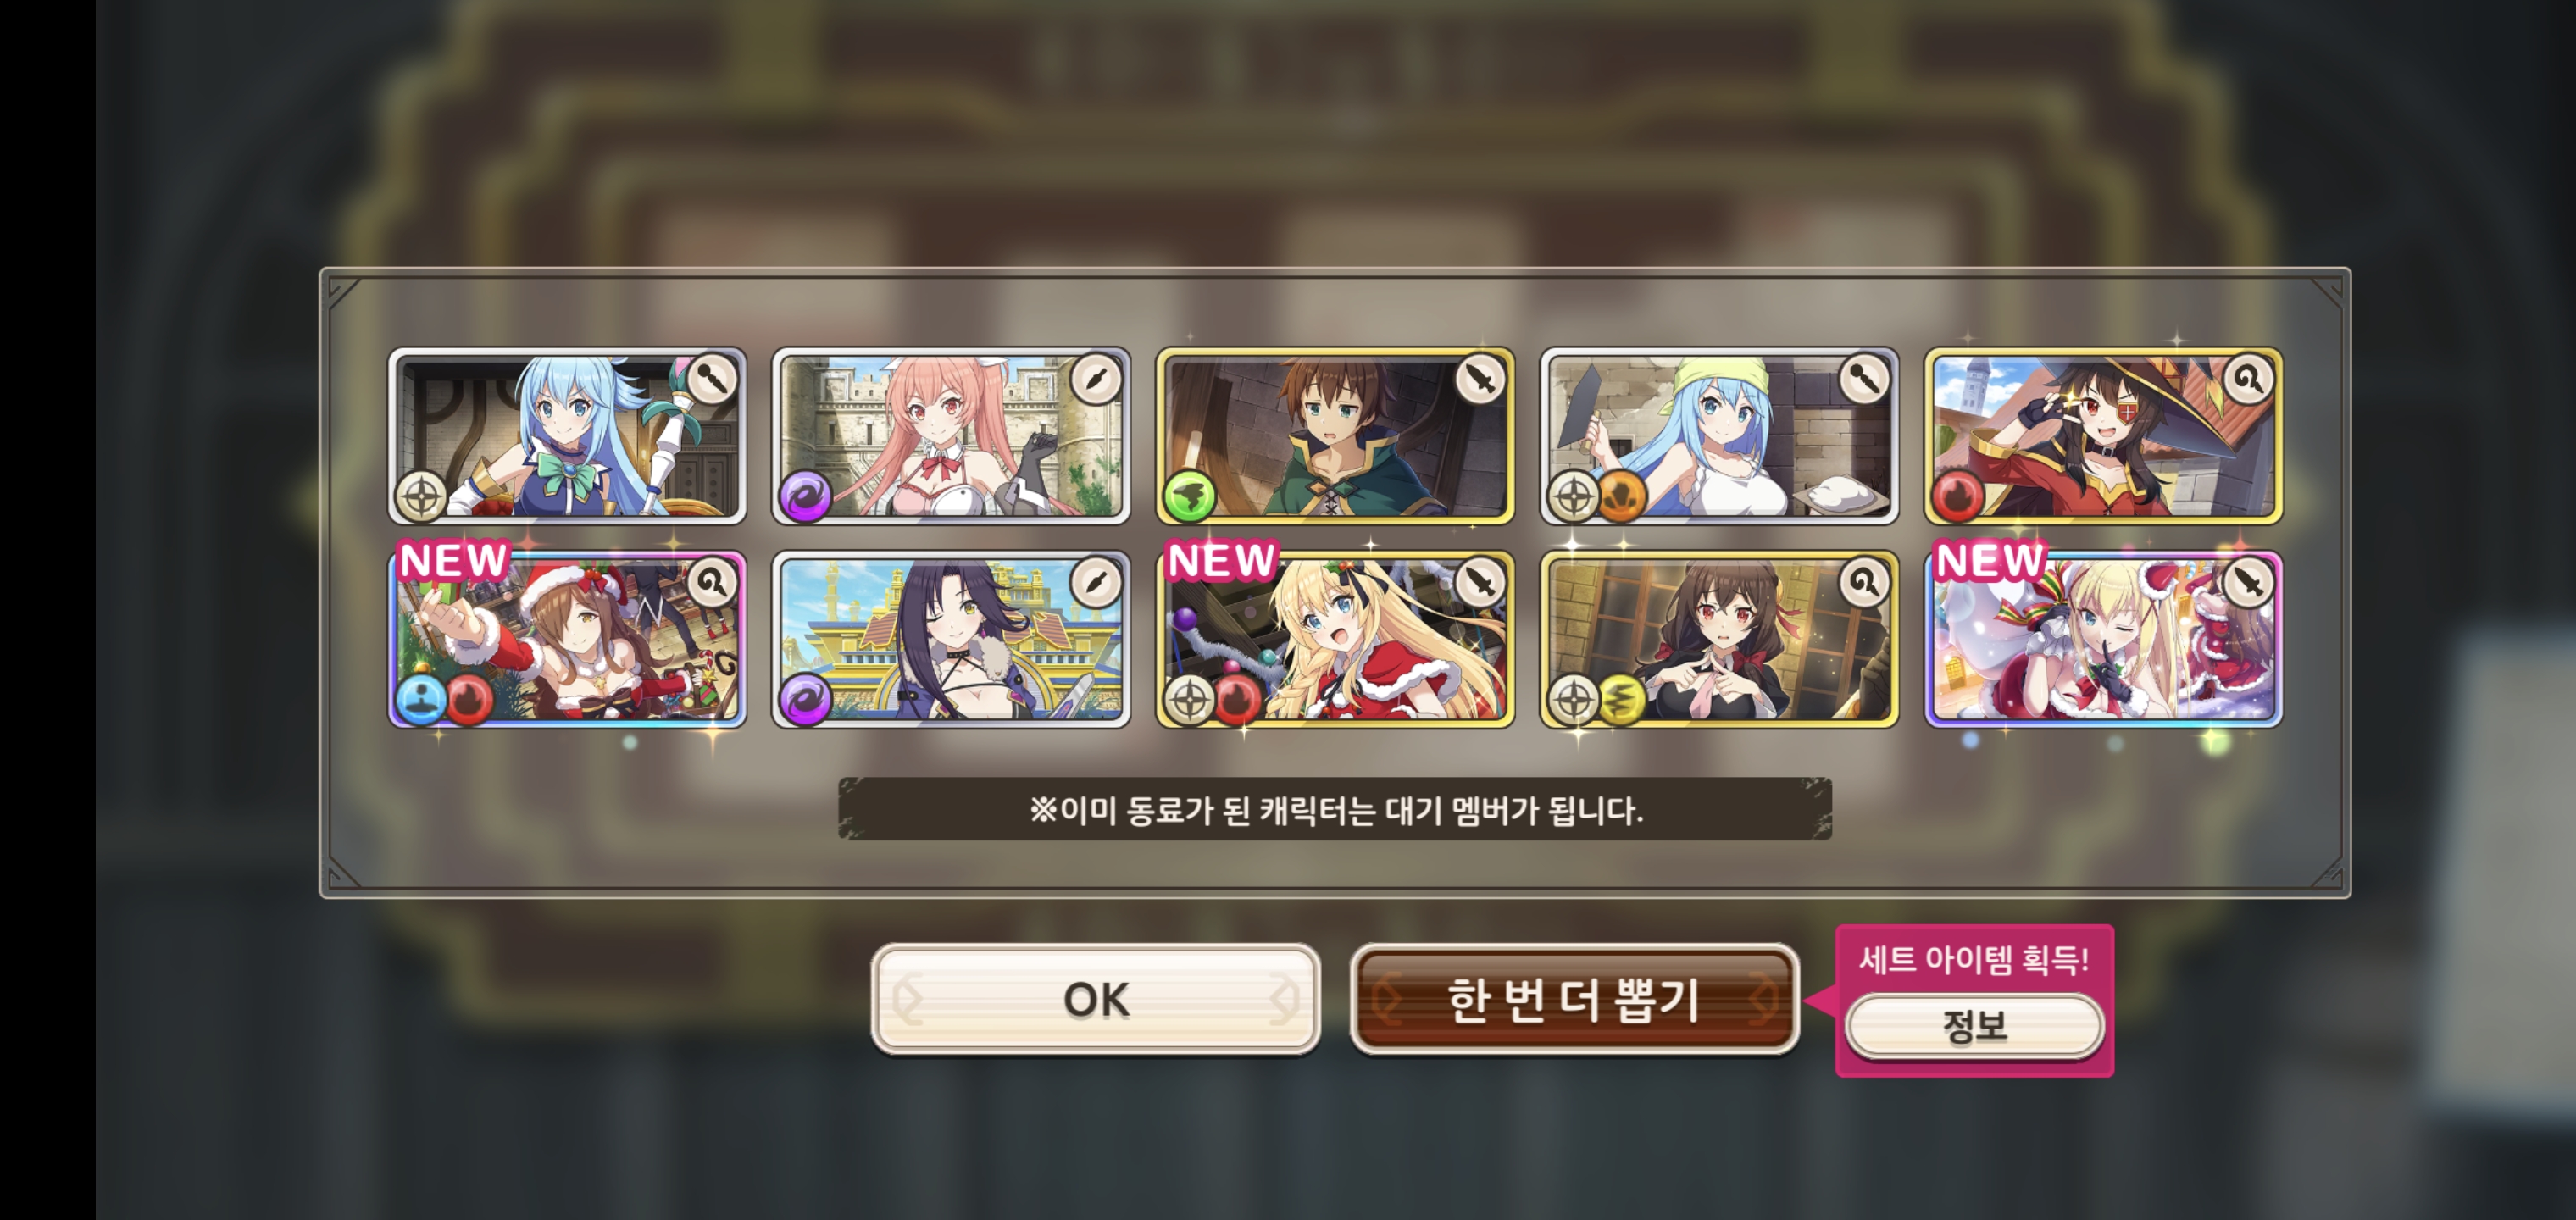
Task: Select the pink-haired bunny girl card
Action: pos(951,436)
